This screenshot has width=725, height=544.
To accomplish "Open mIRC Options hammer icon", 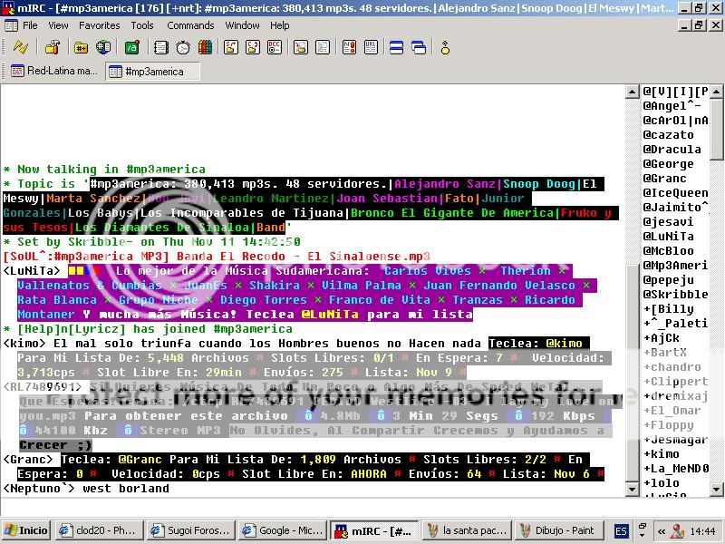I will coord(53,47).
